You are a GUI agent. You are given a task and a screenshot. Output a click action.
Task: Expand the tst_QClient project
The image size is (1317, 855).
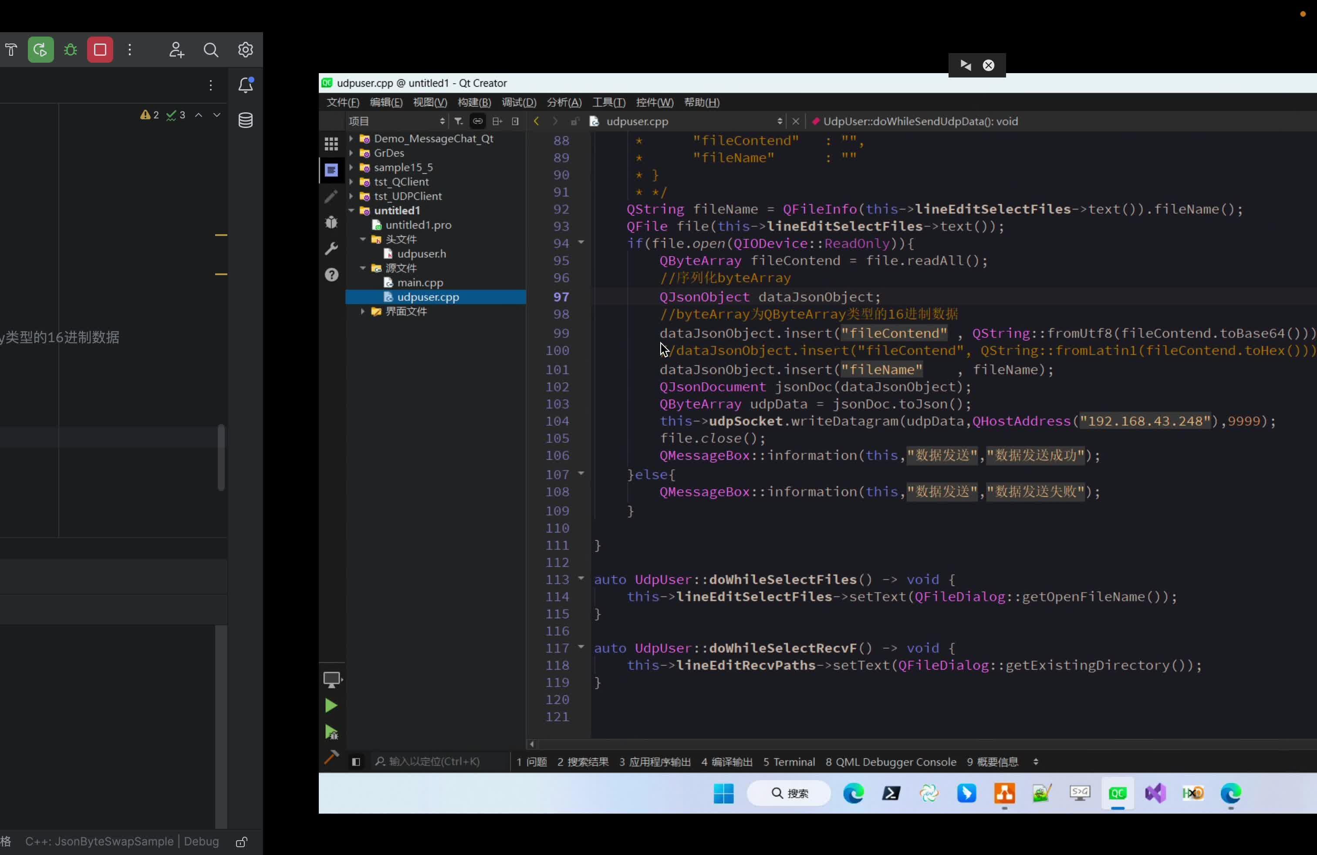tap(351, 182)
